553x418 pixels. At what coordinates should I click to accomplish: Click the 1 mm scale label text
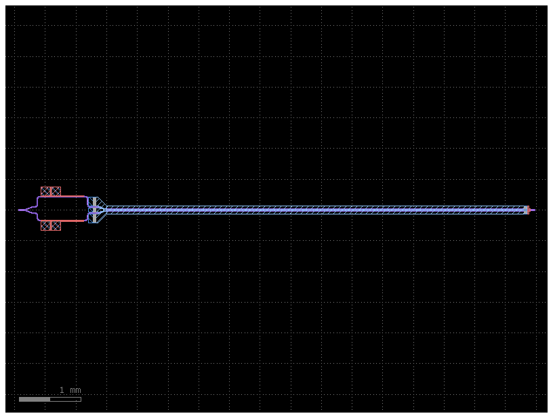click(x=69, y=389)
